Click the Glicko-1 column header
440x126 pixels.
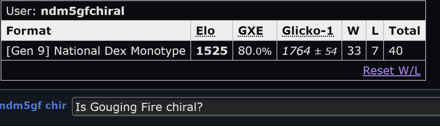(308, 31)
